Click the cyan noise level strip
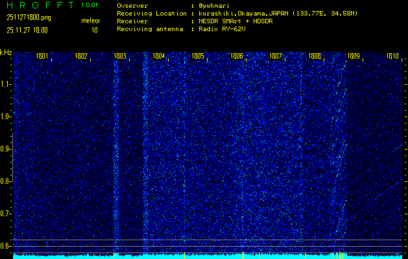 click(208, 256)
